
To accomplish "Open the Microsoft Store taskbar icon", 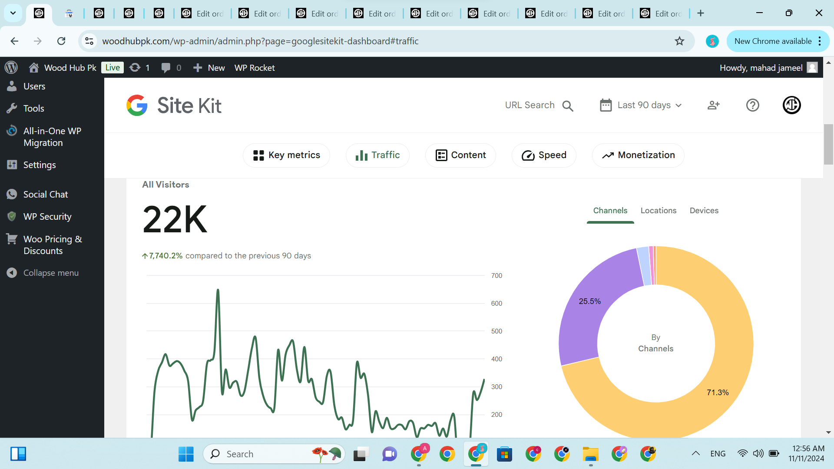I will point(504,454).
